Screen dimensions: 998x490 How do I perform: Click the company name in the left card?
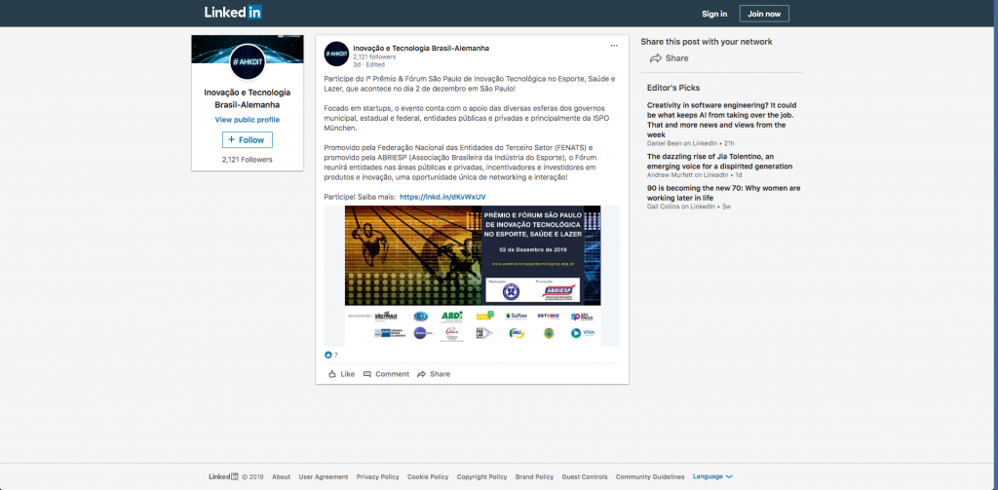247,98
